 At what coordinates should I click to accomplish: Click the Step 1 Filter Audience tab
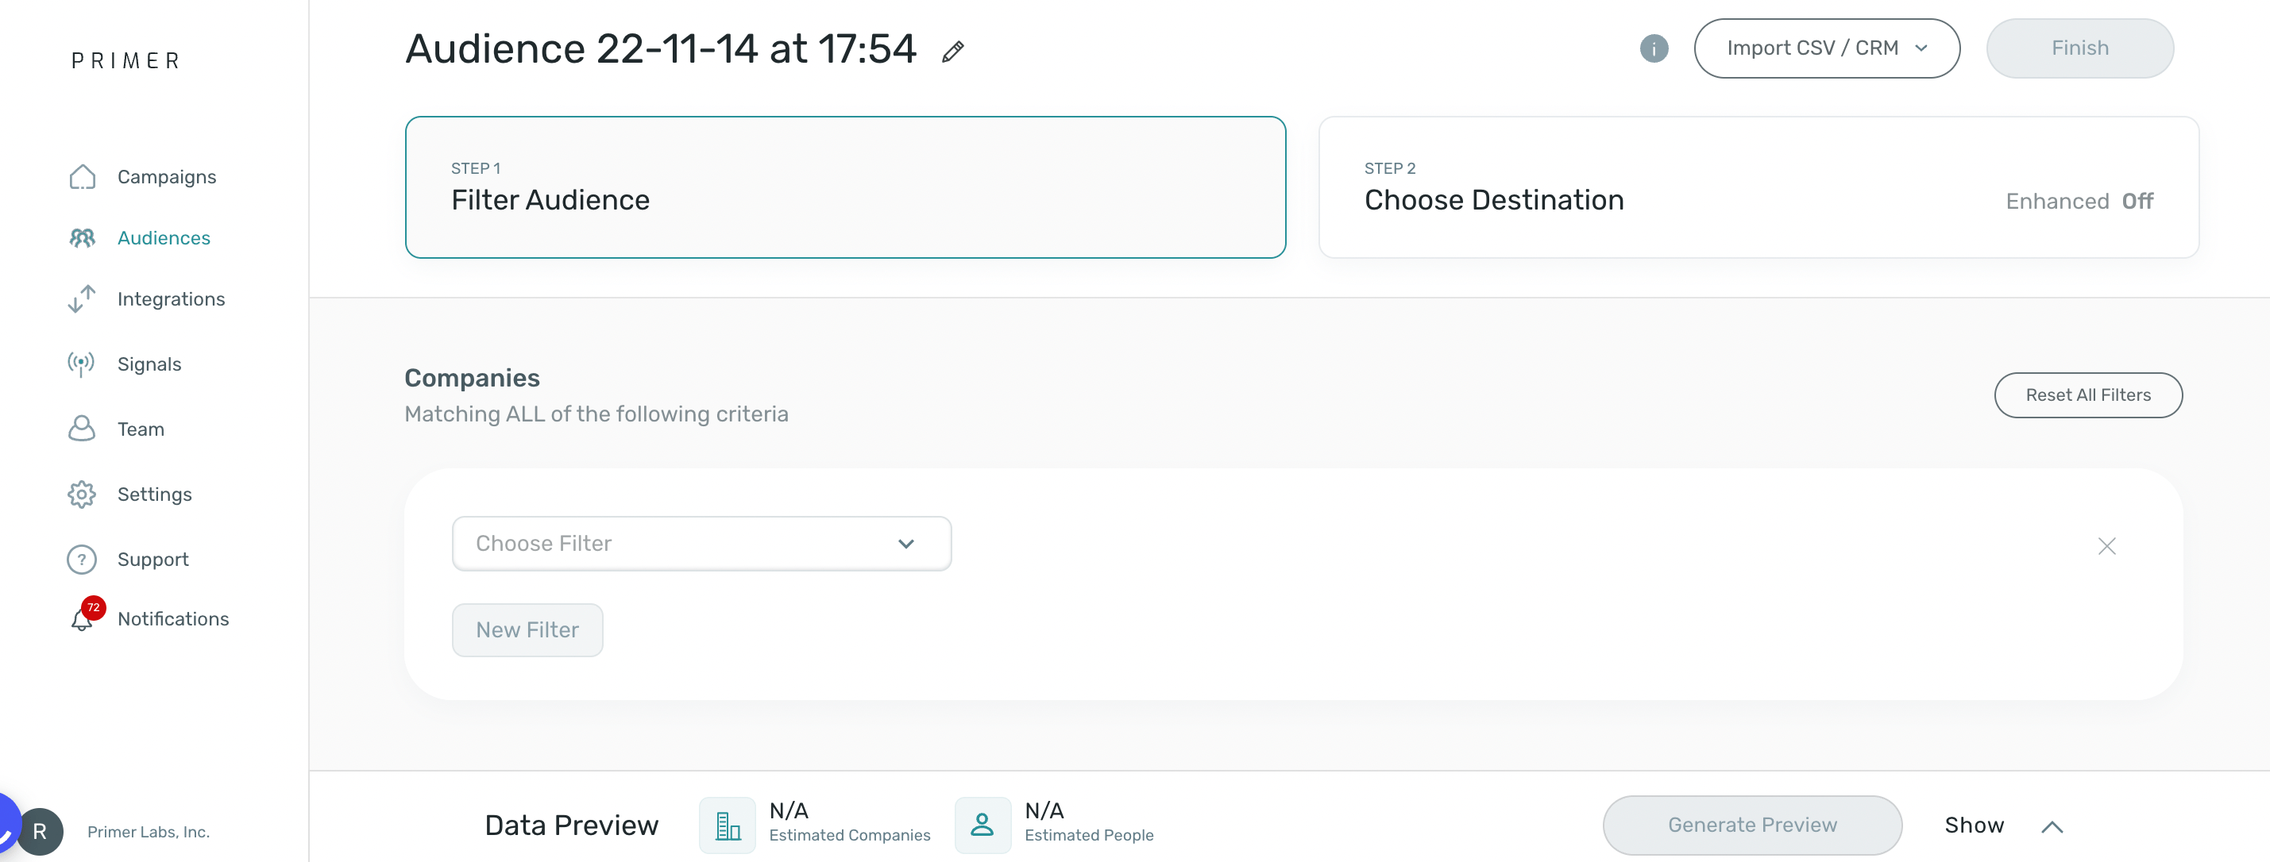(x=845, y=187)
